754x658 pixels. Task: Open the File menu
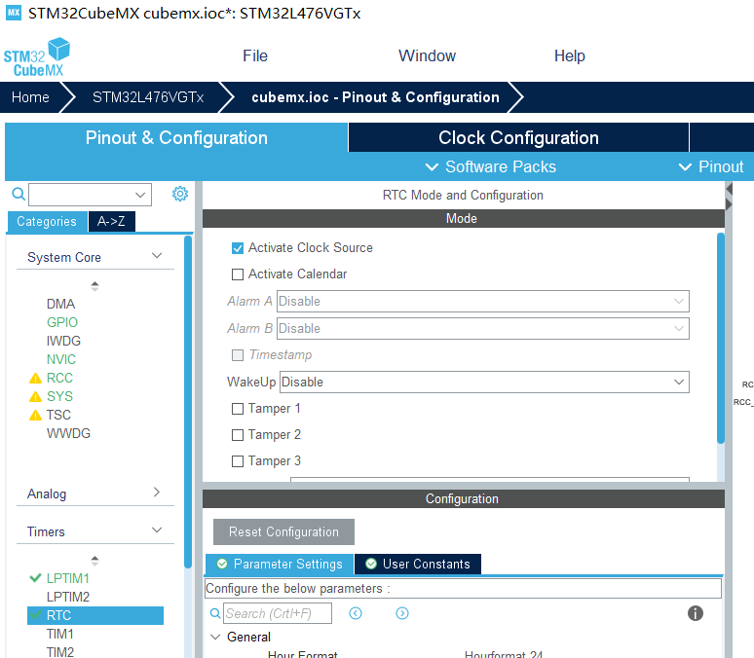point(255,55)
